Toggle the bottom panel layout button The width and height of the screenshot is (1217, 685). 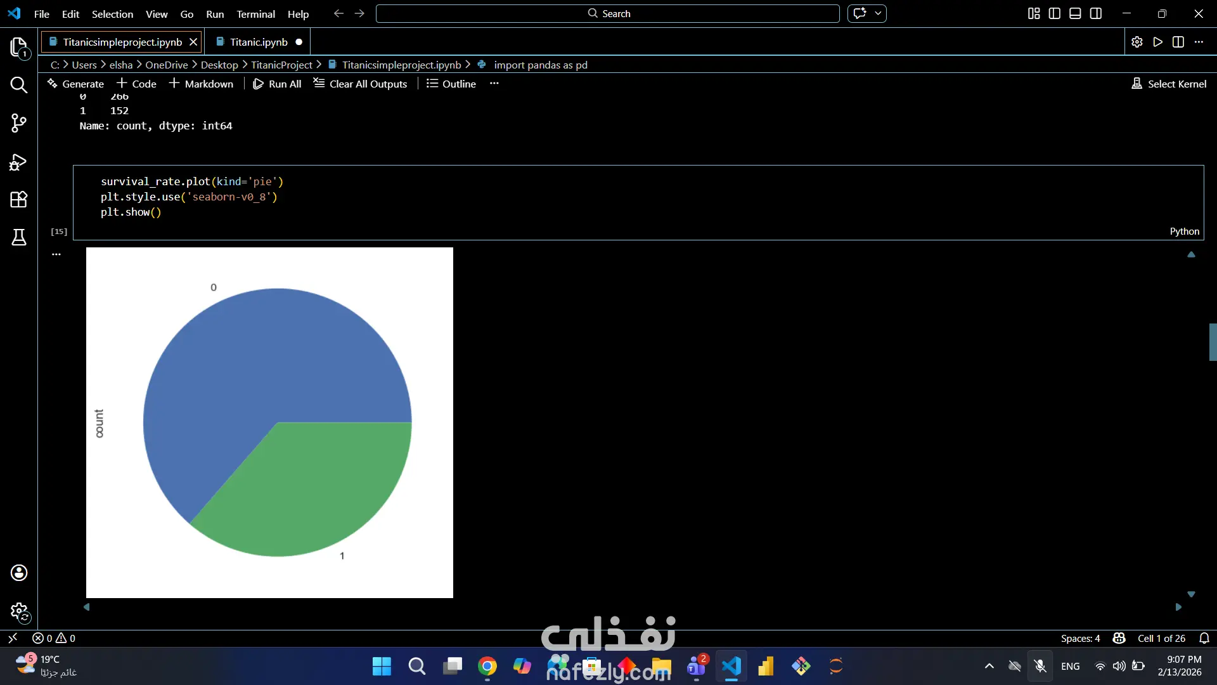tap(1075, 13)
